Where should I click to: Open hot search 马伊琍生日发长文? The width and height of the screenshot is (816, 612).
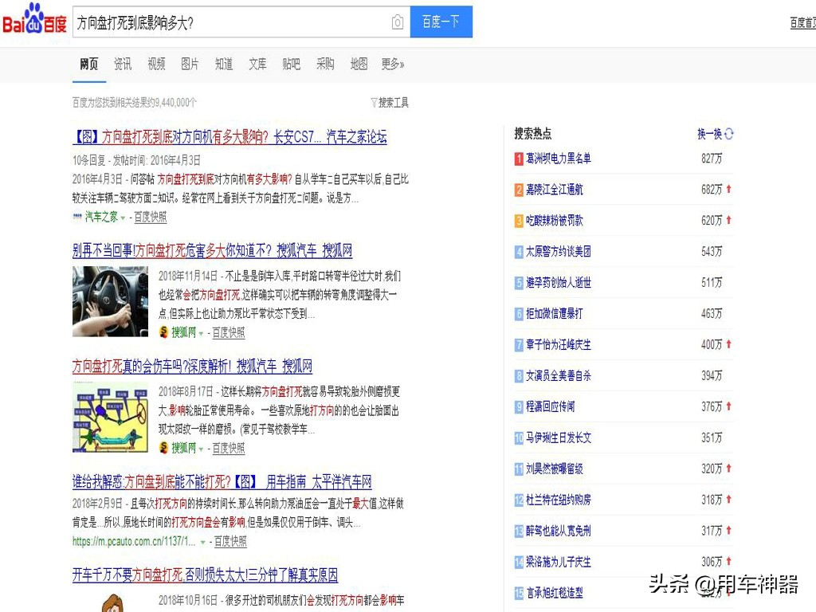point(559,437)
